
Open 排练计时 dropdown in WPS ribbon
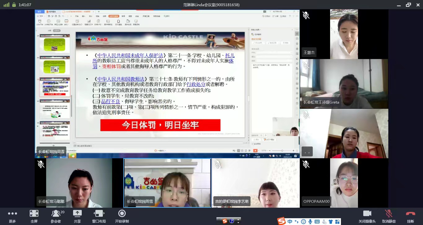tap(98, 22)
